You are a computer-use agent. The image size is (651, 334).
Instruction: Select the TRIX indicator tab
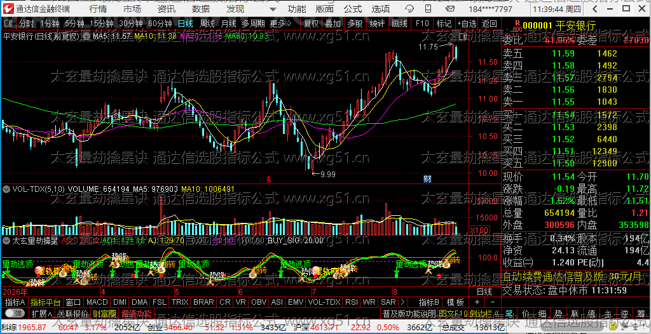pyautogui.click(x=180, y=302)
